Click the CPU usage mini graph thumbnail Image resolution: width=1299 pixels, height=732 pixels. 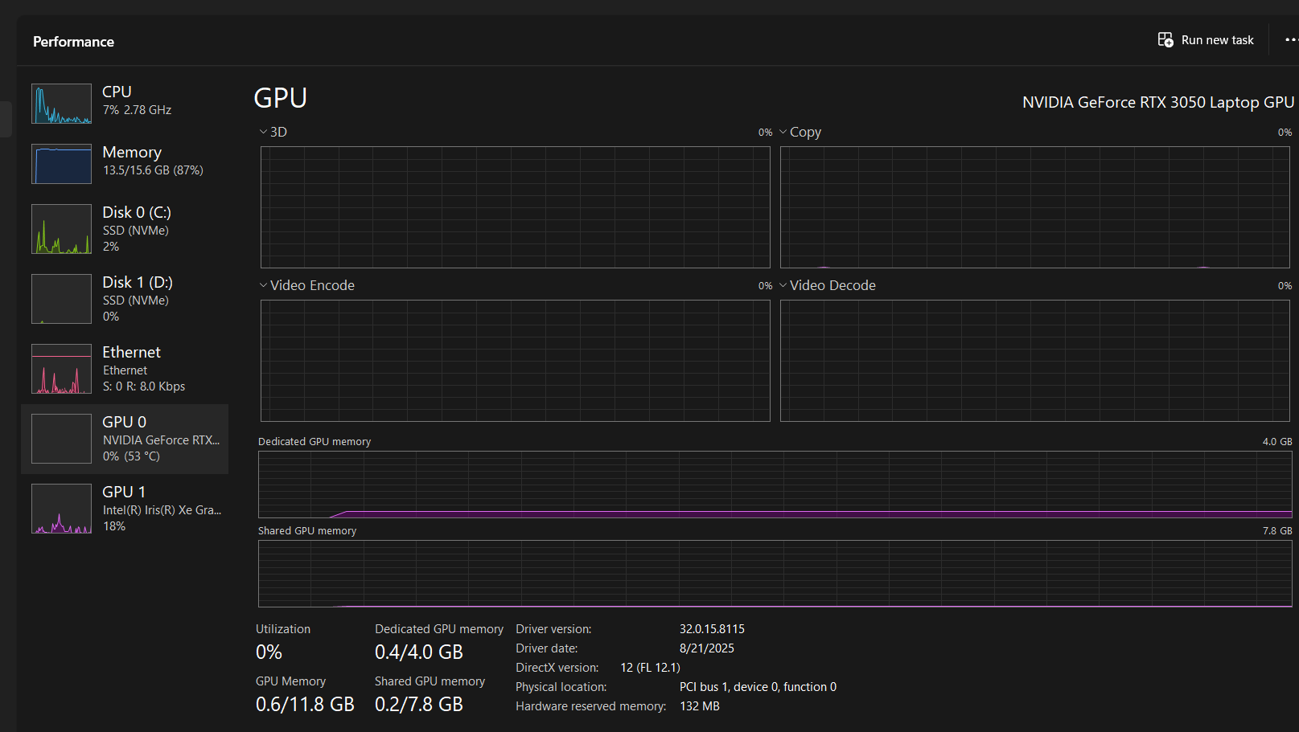tap(61, 104)
